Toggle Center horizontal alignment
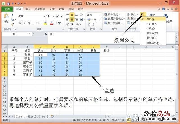This screenshot has width=180, height=124. pyautogui.click(x=72, y=19)
